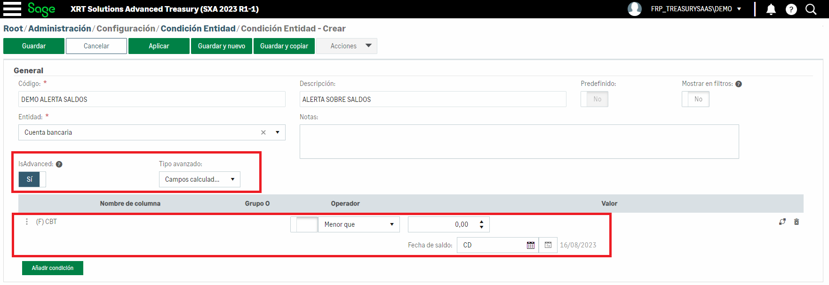Screen dimensions: 829x285
Task: Go to Condición Entidad breadcrumb
Action: 198,29
